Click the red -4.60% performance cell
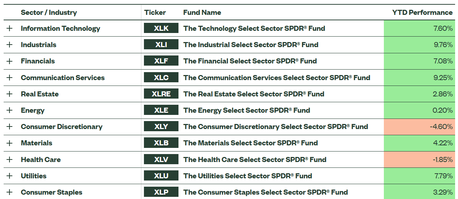The height and width of the screenshot is (199, 458). pos(419,127)
